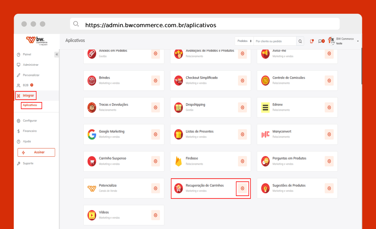376x229 pixels.
Task: Open settings gear for Vídeos
Action: coord(156,215)
